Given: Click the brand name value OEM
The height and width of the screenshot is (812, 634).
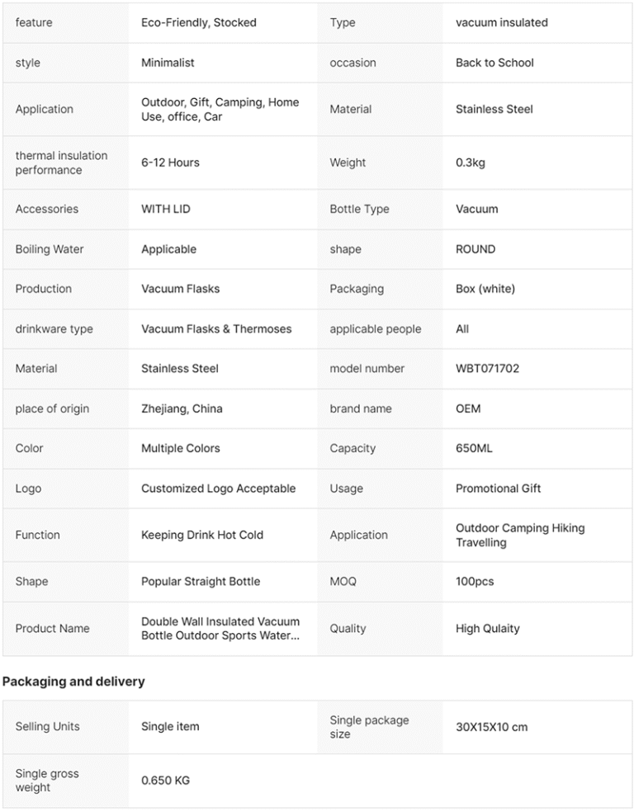Looking at the screenshot, I should pos(468,409).
